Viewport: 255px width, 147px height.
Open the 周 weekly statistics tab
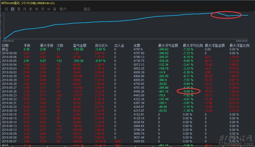click(19, 9)
